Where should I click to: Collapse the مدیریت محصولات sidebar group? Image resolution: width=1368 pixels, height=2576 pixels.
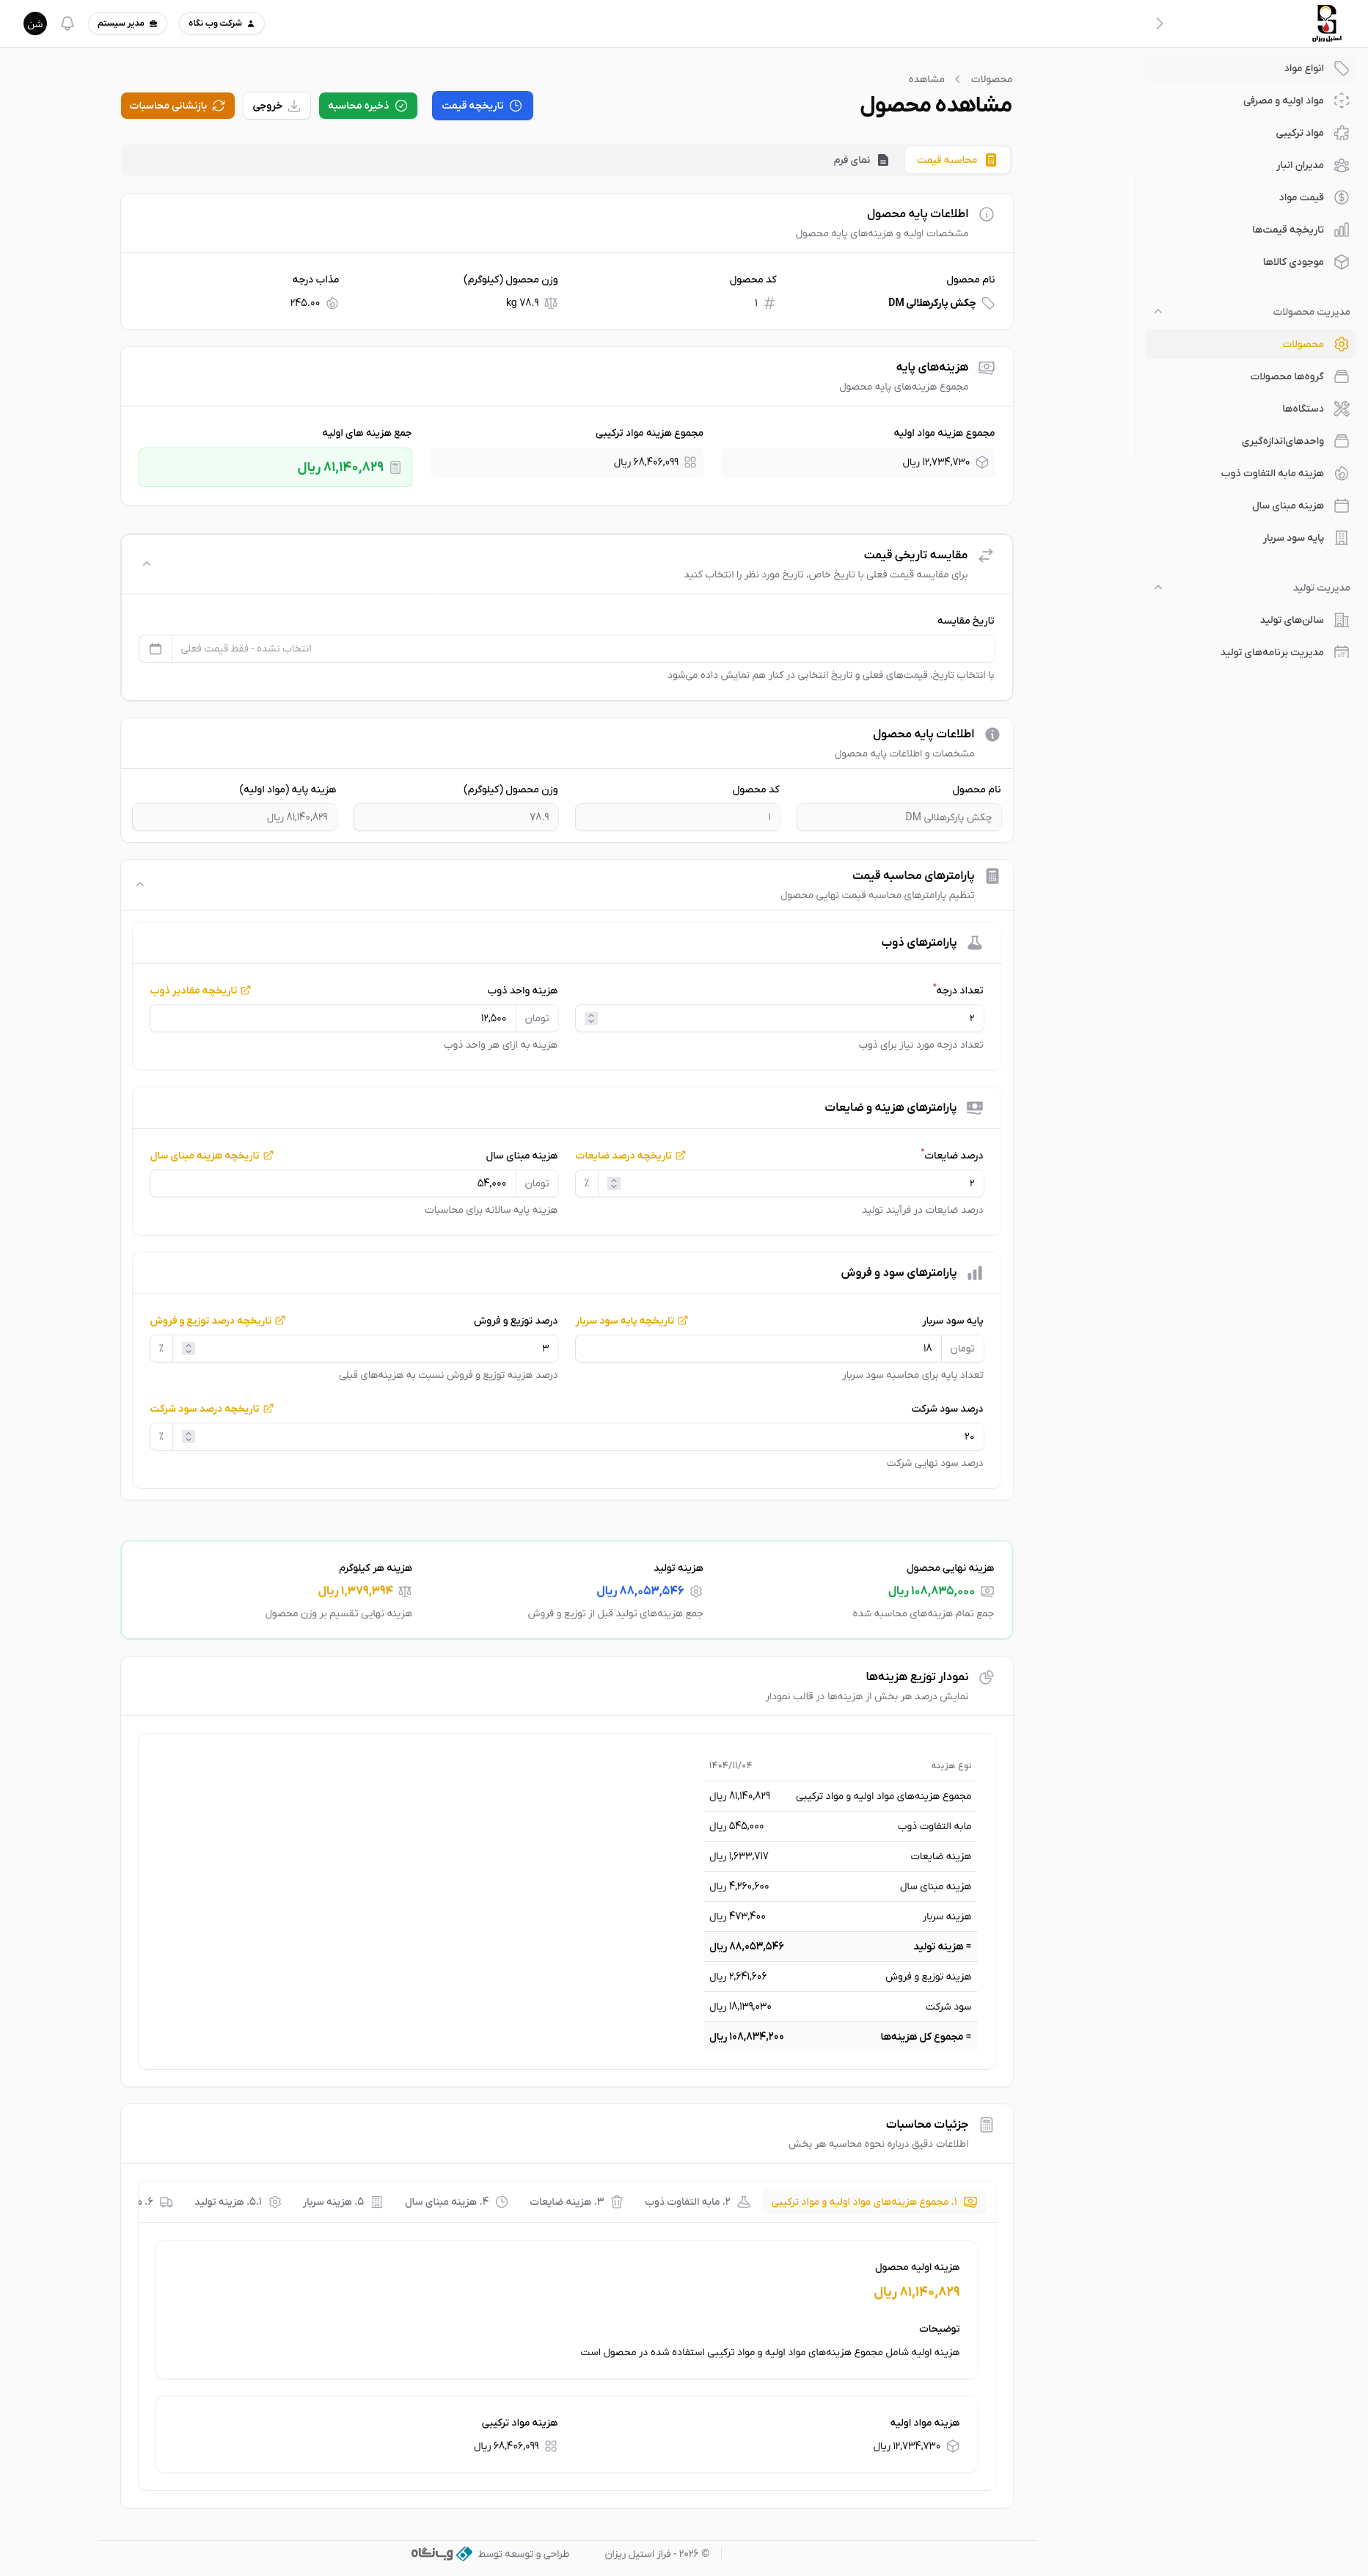pos(1158,312)
